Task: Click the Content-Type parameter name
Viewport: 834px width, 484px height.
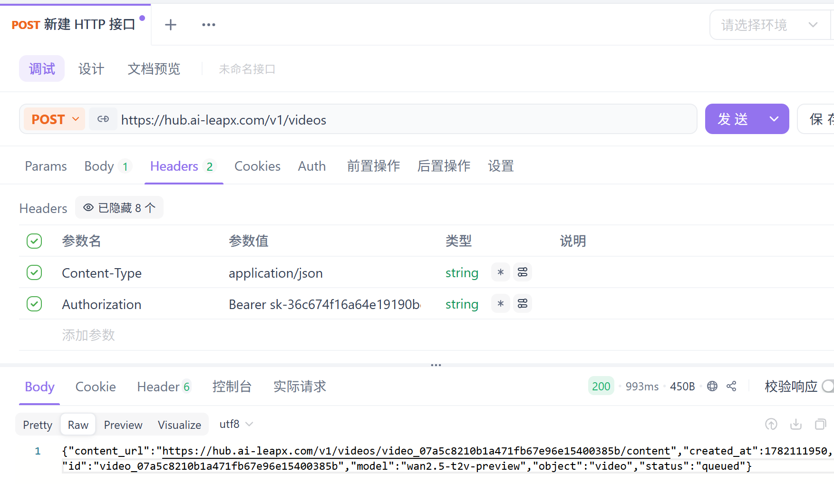Action: [x=102, y=273]
